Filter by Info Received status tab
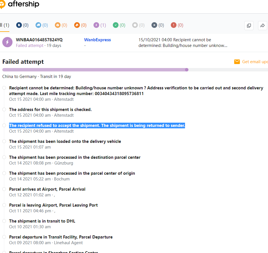268x253 pixels. tap(22, 25)
